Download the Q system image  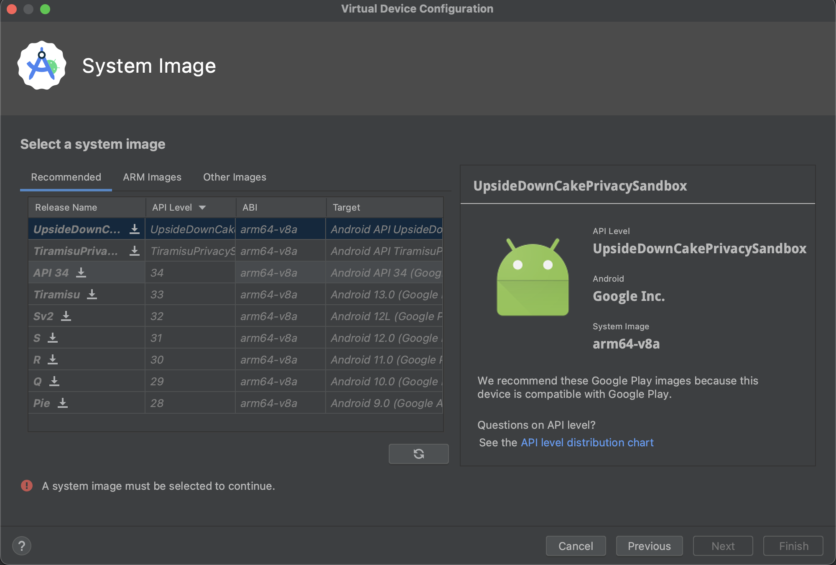[x=54, y=381]
